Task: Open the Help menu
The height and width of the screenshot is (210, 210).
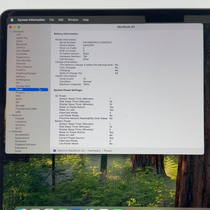Action: (x=86, y=20)
